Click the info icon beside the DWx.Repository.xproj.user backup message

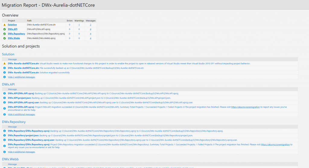point(5,140)
